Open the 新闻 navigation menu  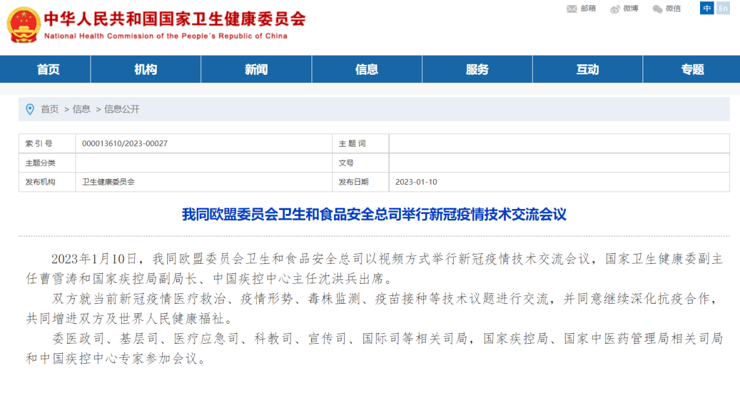[256, 69]
